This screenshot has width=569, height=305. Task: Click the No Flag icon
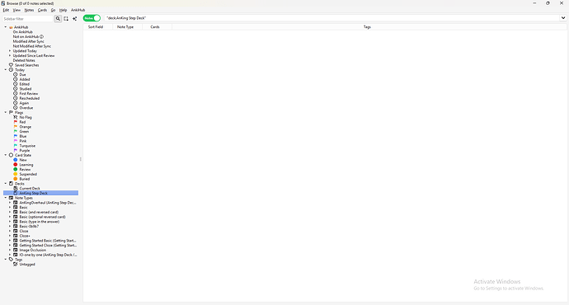point(15,117)
